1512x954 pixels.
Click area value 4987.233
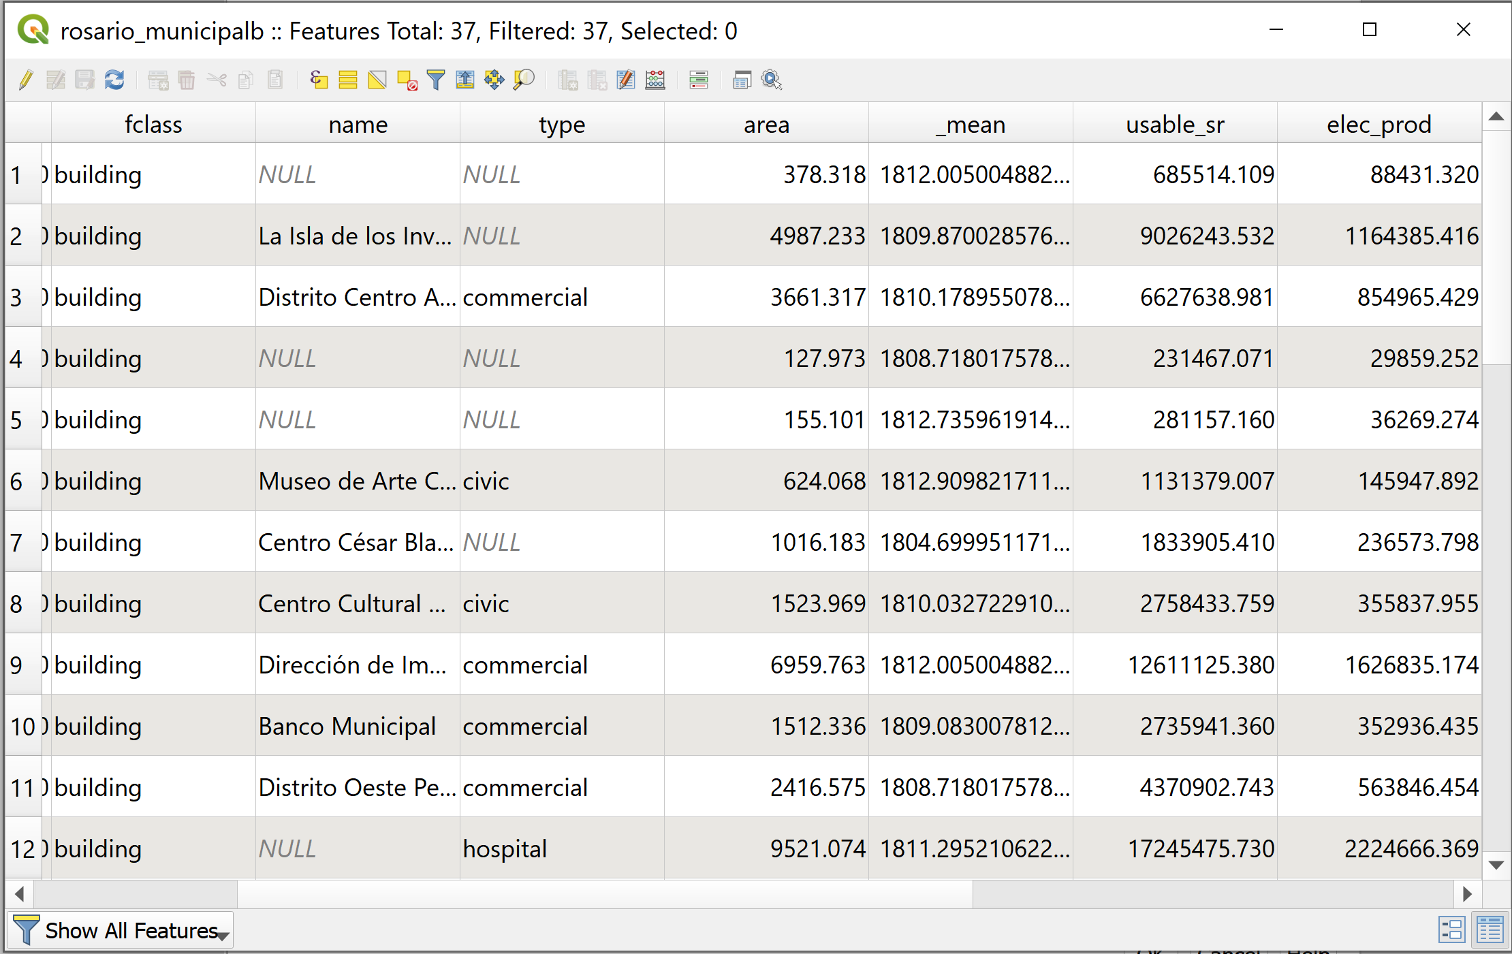coord(766,236)
